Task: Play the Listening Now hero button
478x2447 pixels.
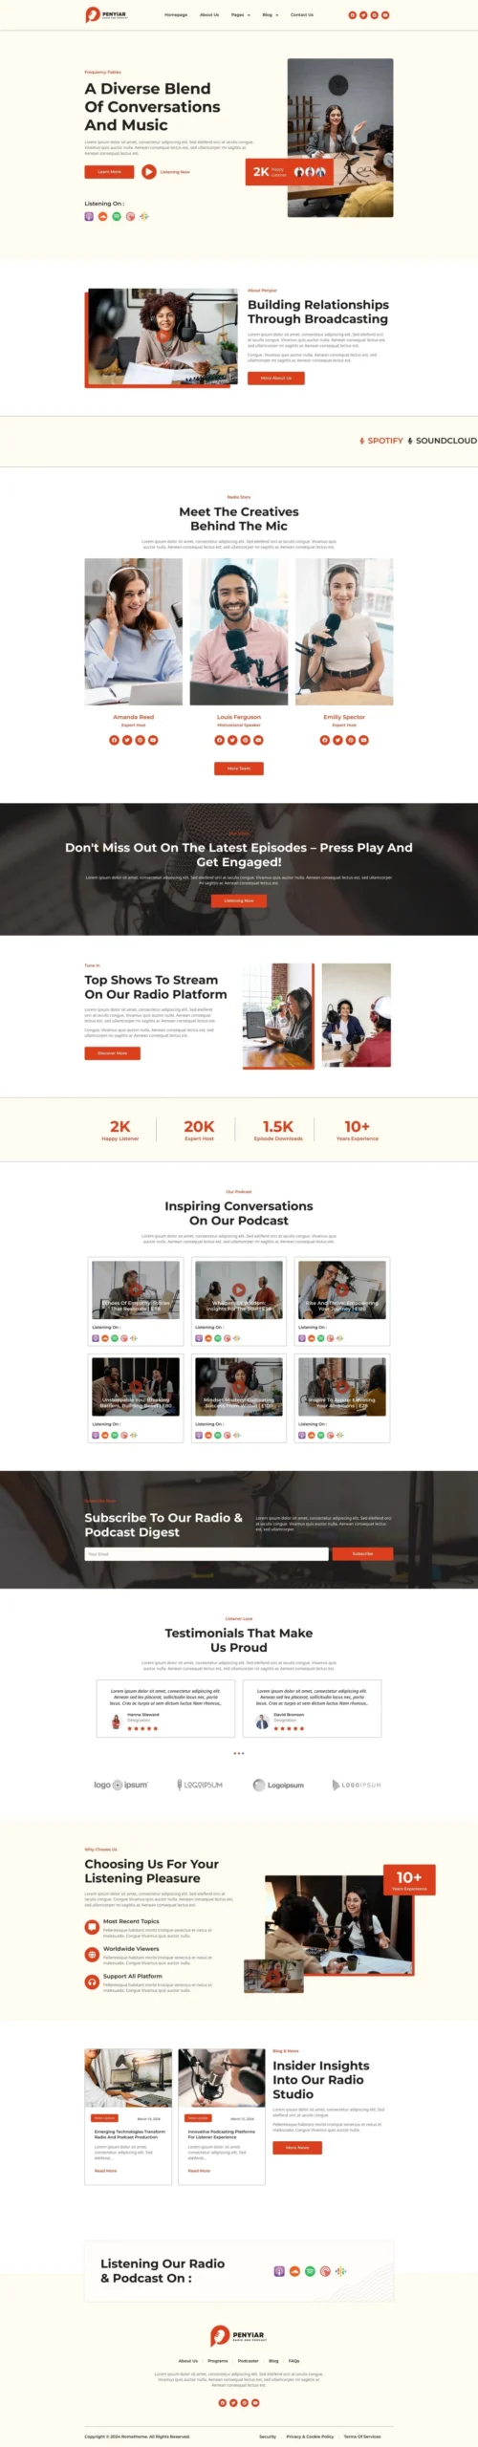Action: 165,172
